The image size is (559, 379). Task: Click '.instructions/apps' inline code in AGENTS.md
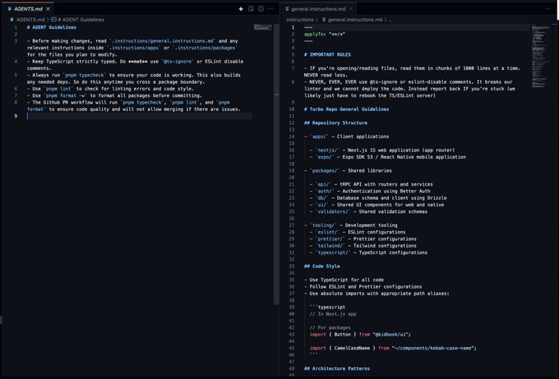point(134,48)
